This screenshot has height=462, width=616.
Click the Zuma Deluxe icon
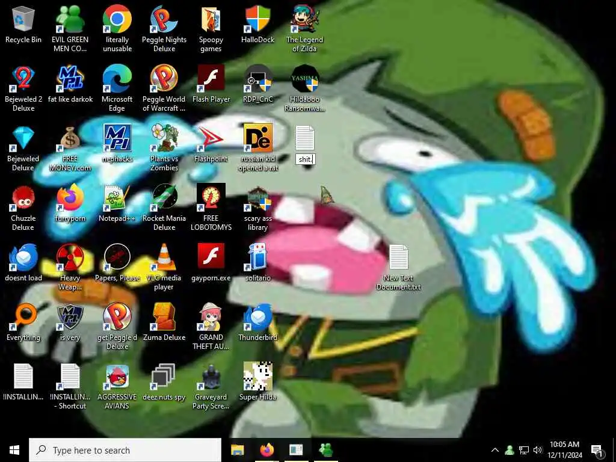click(164, 316)
